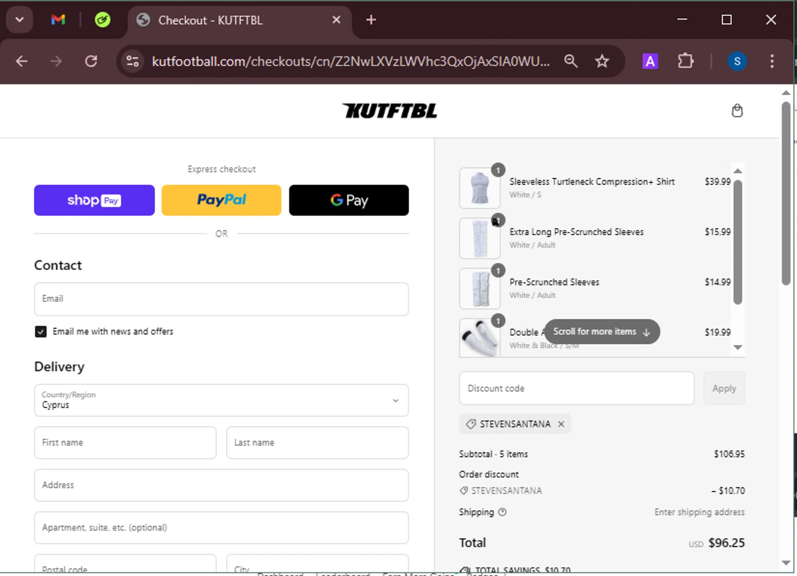The height and width of the screenshot is (576, 797).
Task: Click the KUTFTBL store logo
Action: [389, 111]
